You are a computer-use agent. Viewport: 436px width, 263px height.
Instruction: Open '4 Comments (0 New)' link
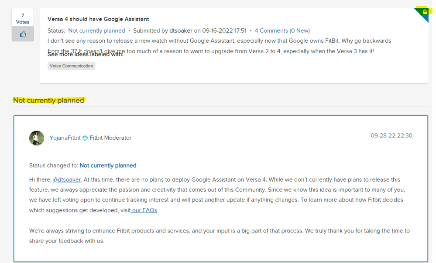coord(282,30)
